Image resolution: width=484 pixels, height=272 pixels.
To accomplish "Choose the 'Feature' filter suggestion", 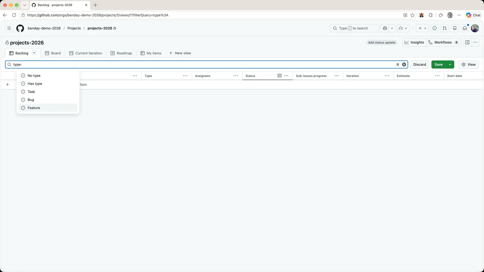I will pyautogui.click(x=48, y=108).
